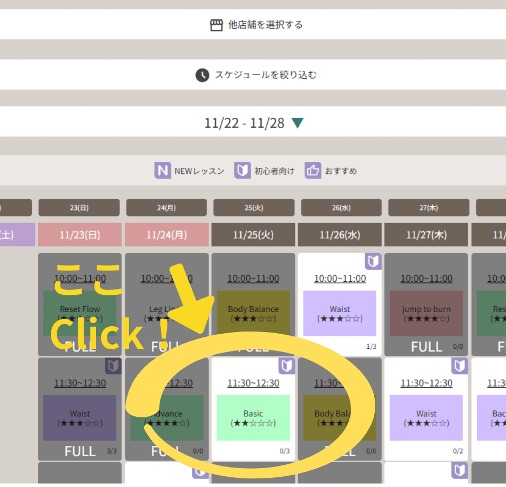
Task: Click the おすすめ thumbs-up legend icon
Action: [313, 171]
